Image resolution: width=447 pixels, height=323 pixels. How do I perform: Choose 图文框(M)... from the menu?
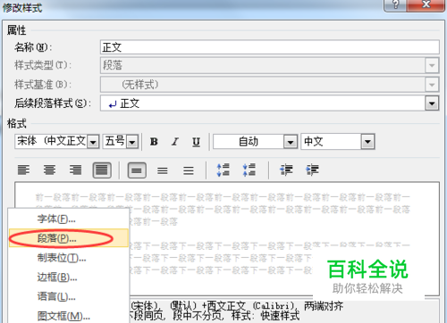69,316
